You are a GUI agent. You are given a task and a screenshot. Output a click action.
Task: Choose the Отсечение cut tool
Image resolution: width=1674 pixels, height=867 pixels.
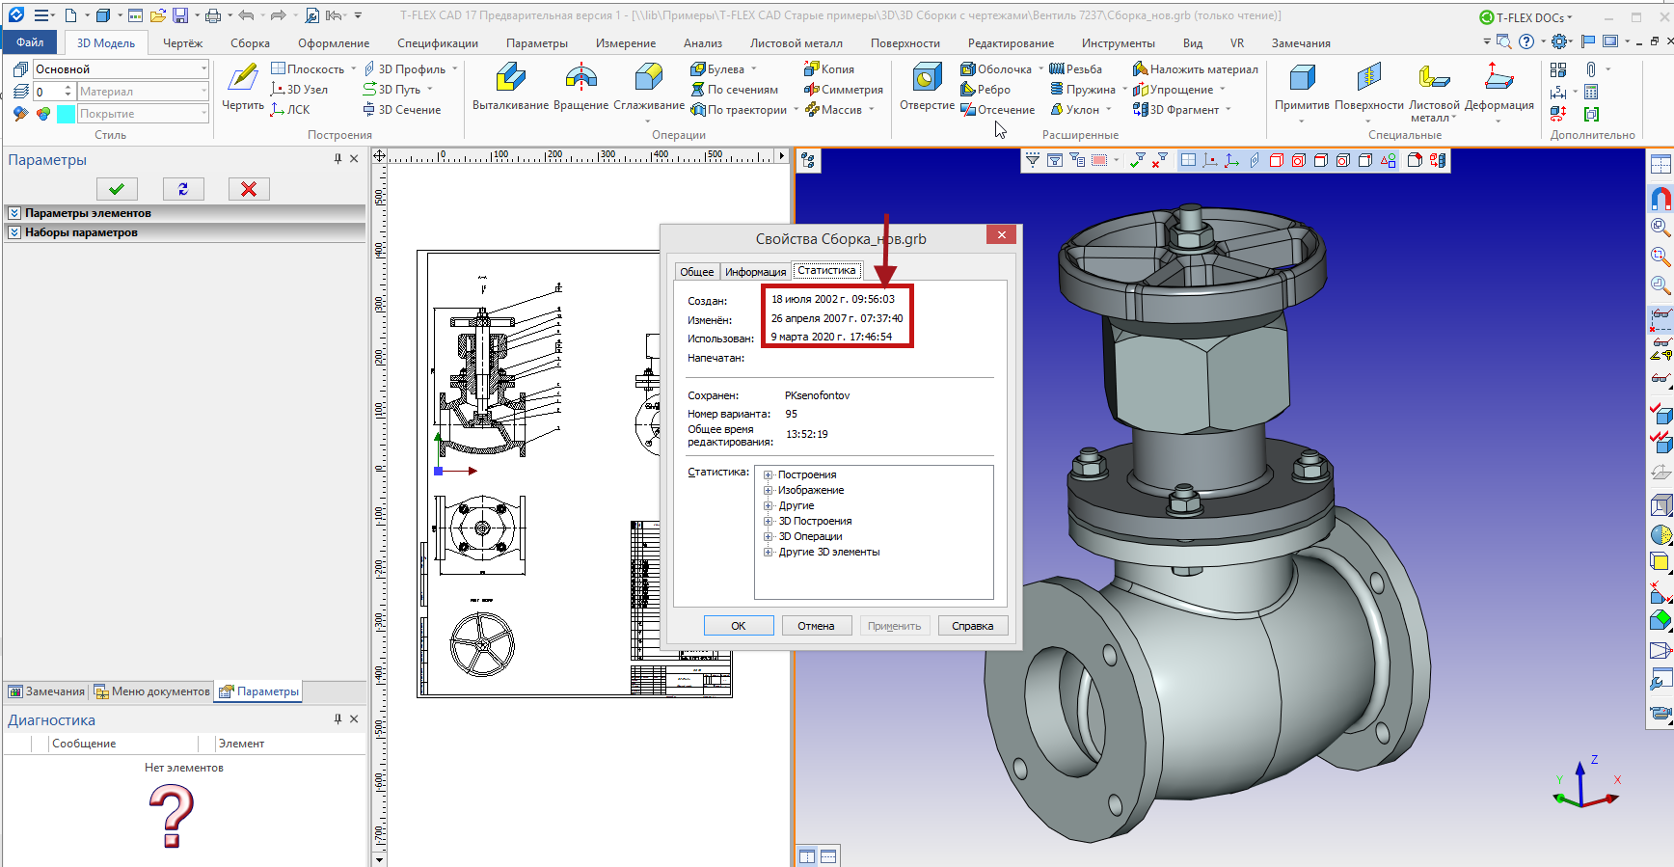coord(998,110)
